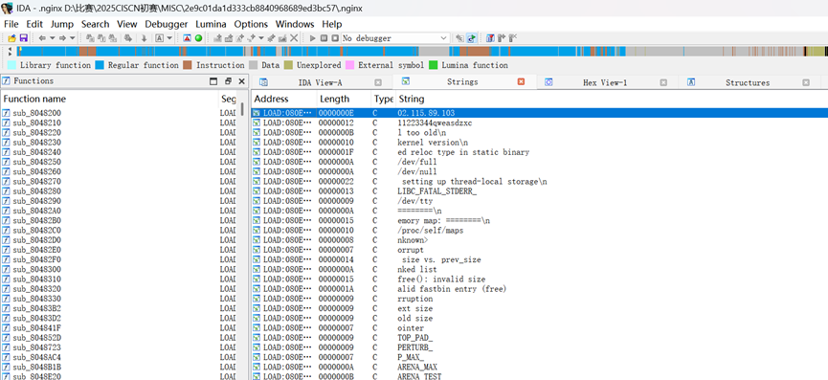Terminate process with the stop icon
The image size is (828, 380).
click(x=335, y=38)
